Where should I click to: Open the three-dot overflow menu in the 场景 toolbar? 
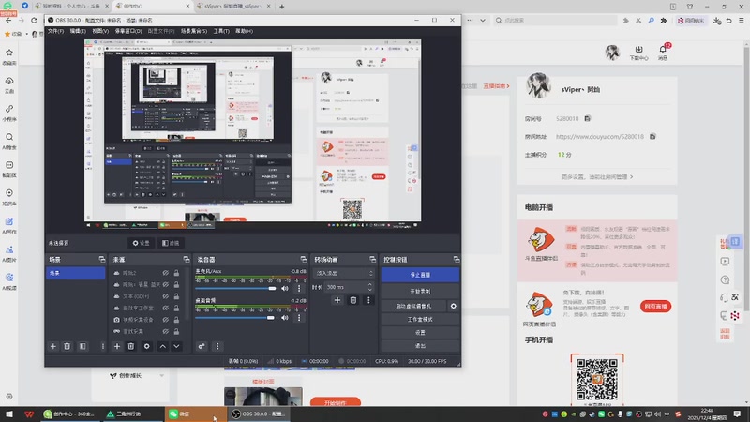[x=103, y=346]
